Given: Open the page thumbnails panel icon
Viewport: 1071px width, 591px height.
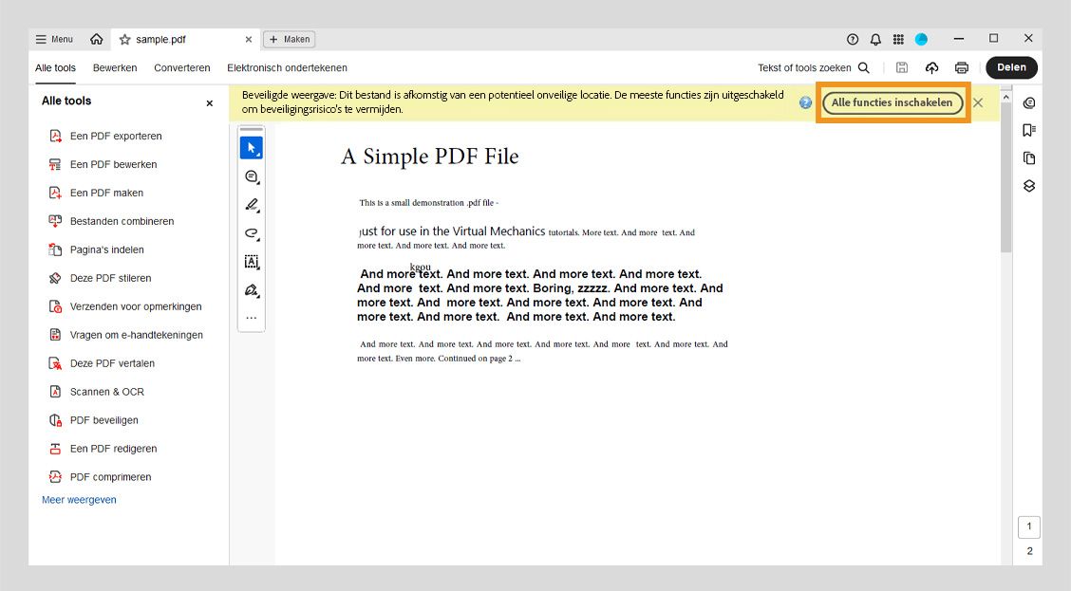Looking at the screenshot, I should (x=1028, y=158).
